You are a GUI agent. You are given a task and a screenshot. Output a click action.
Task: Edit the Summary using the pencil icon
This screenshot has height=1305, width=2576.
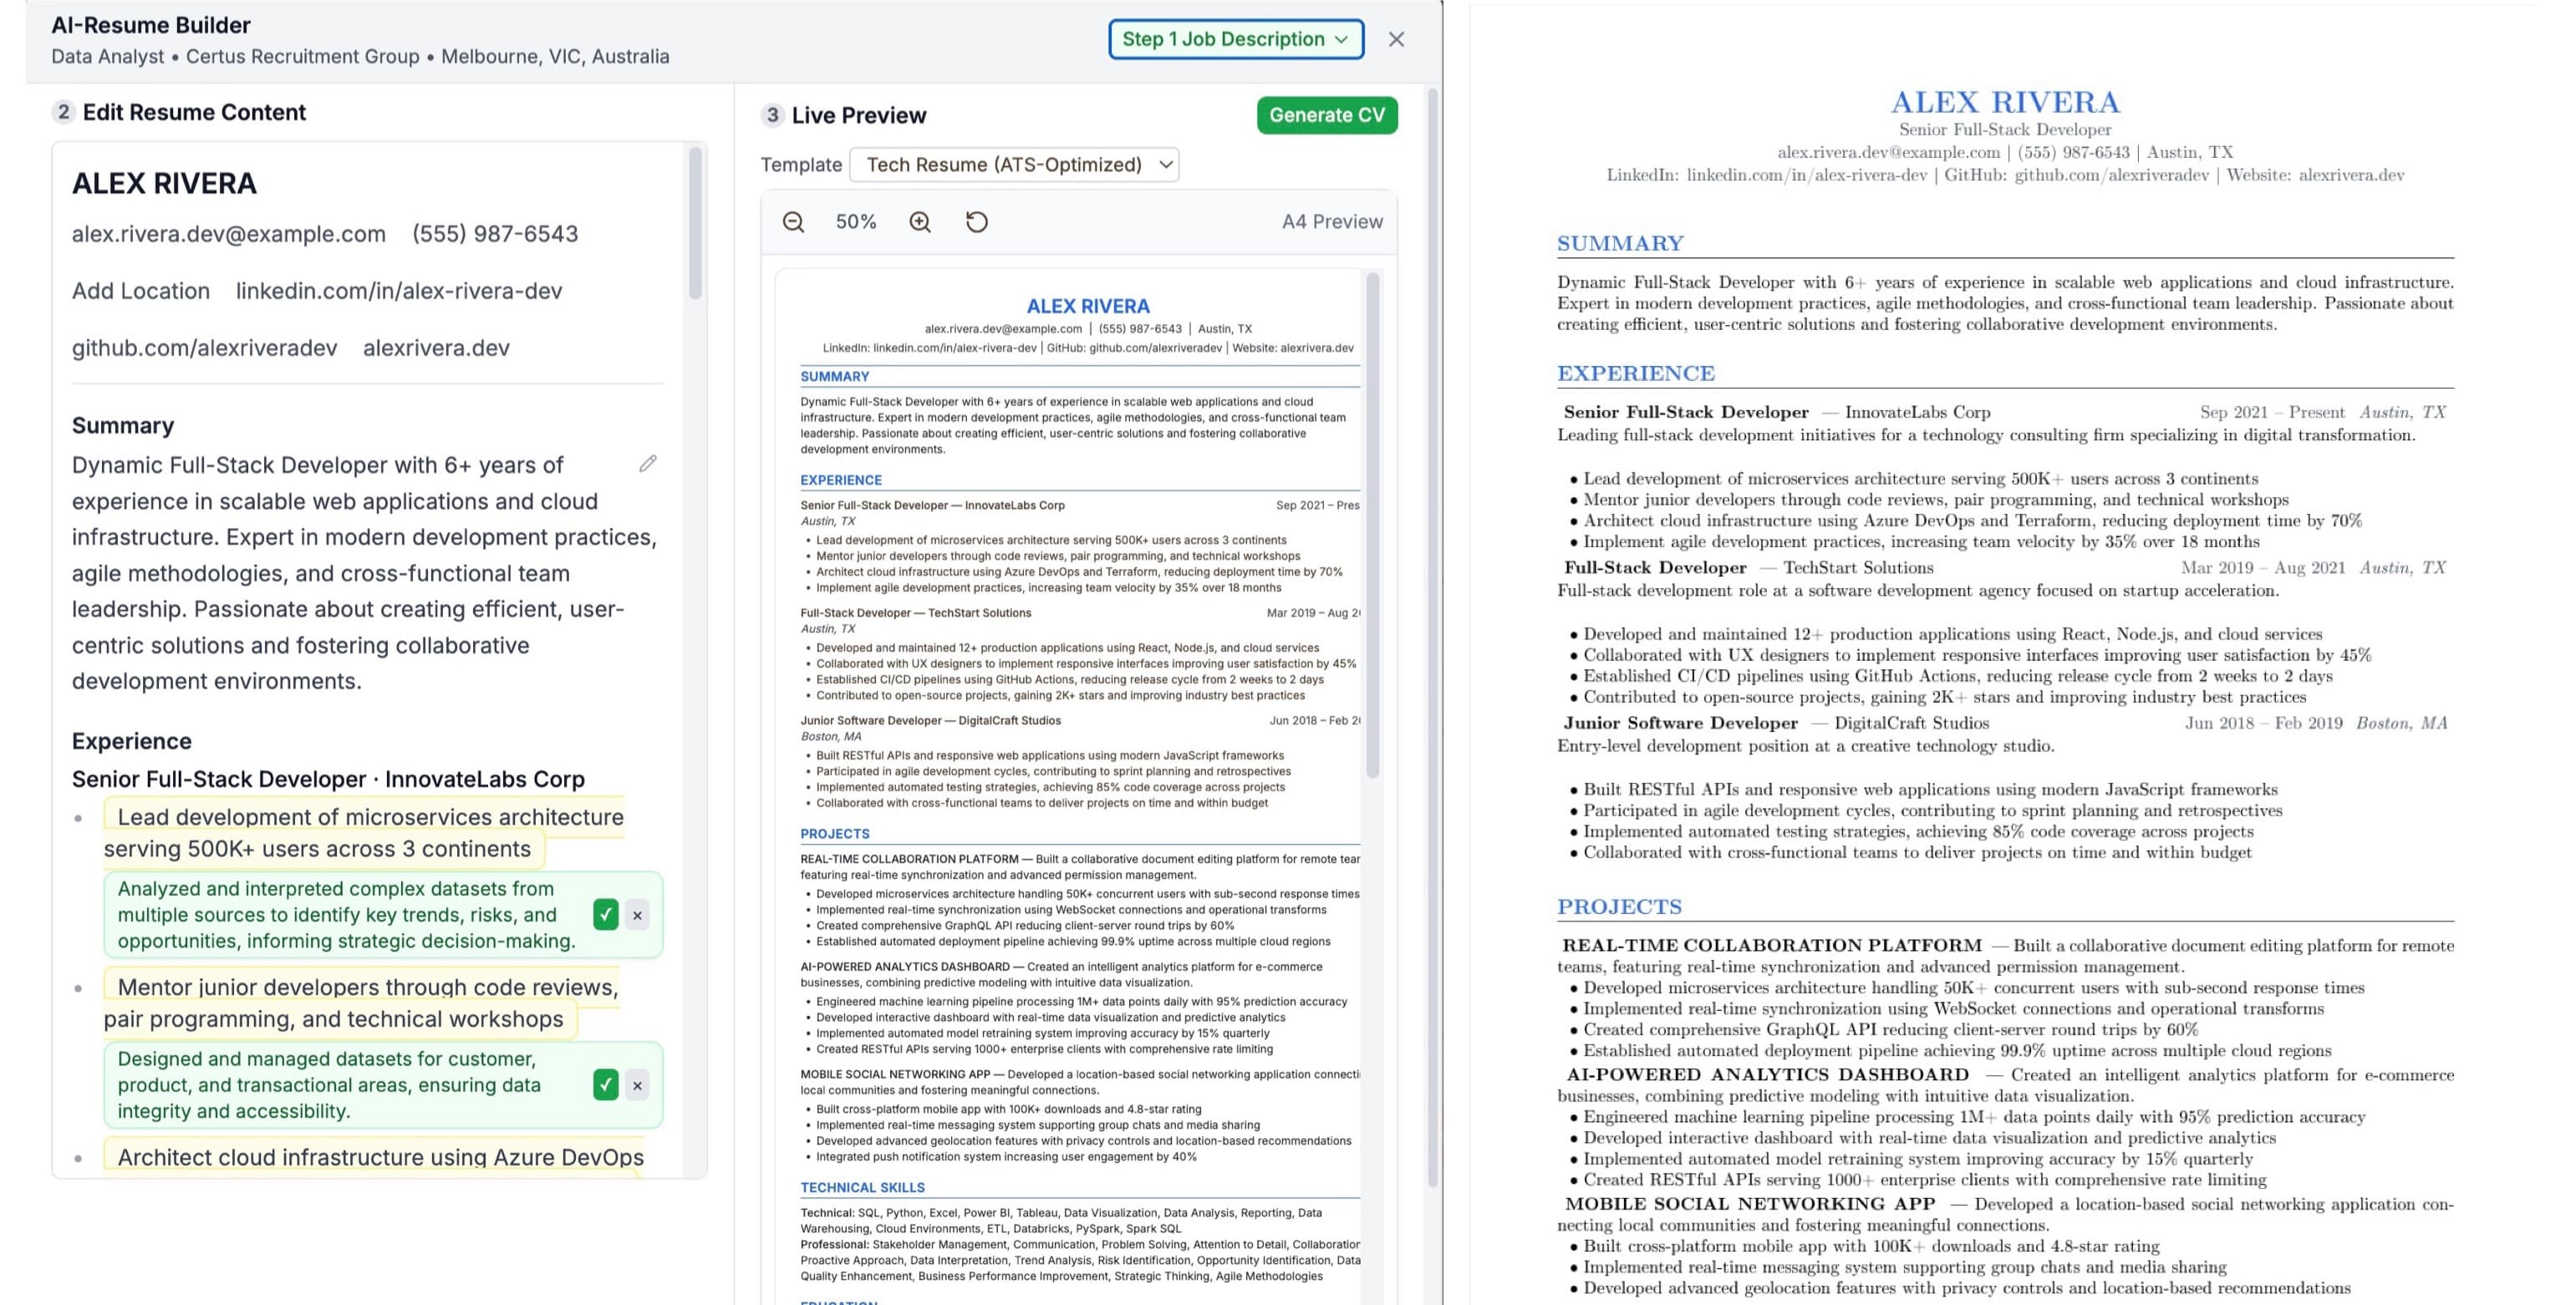(647, 463)
